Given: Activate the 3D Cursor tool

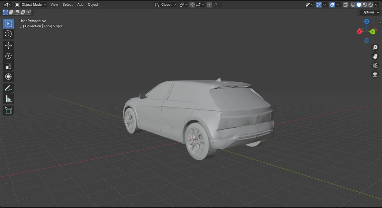Looking at the screenshot, I should pyautogui.click(x=8, y=34).
